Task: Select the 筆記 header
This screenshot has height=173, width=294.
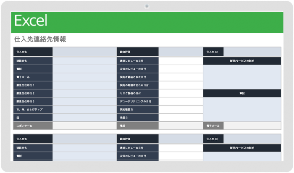Action: [242, 93]
